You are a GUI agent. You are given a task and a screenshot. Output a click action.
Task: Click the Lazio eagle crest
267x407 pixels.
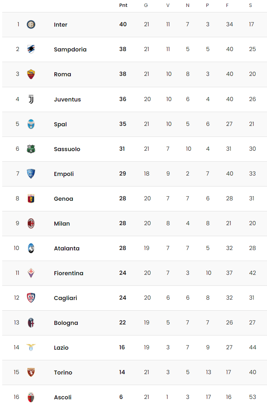(x=31, y=347)
